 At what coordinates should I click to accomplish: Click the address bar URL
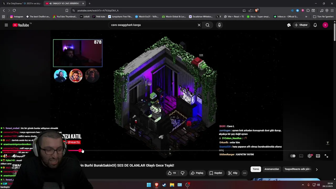coord(98,10)
